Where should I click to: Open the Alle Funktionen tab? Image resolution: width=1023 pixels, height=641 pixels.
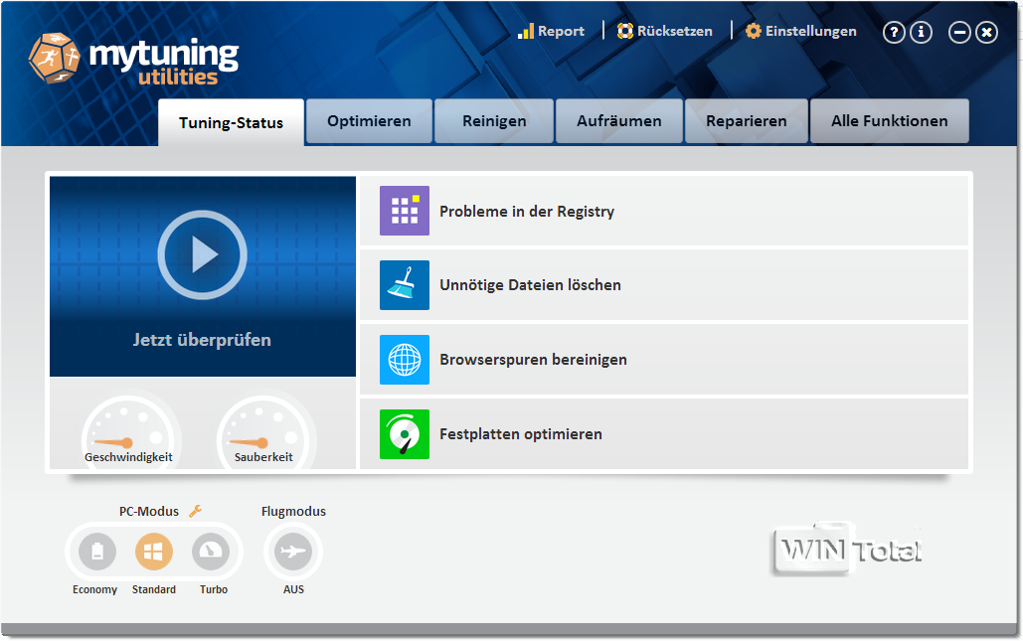click(889, 121)
